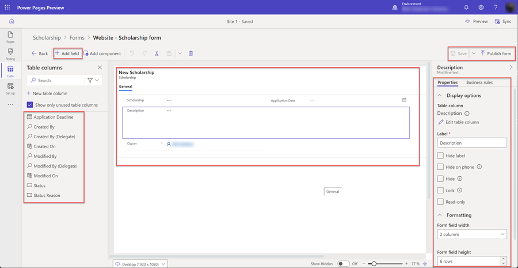Select the General form tab
The height and width of the screenshot is (268, 518).
(125, 87)
